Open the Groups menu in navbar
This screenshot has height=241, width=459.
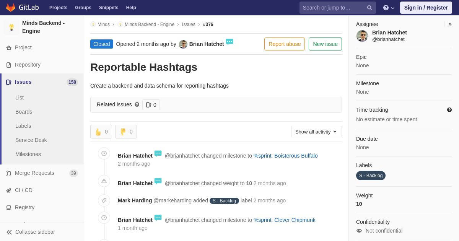[83, 8]
